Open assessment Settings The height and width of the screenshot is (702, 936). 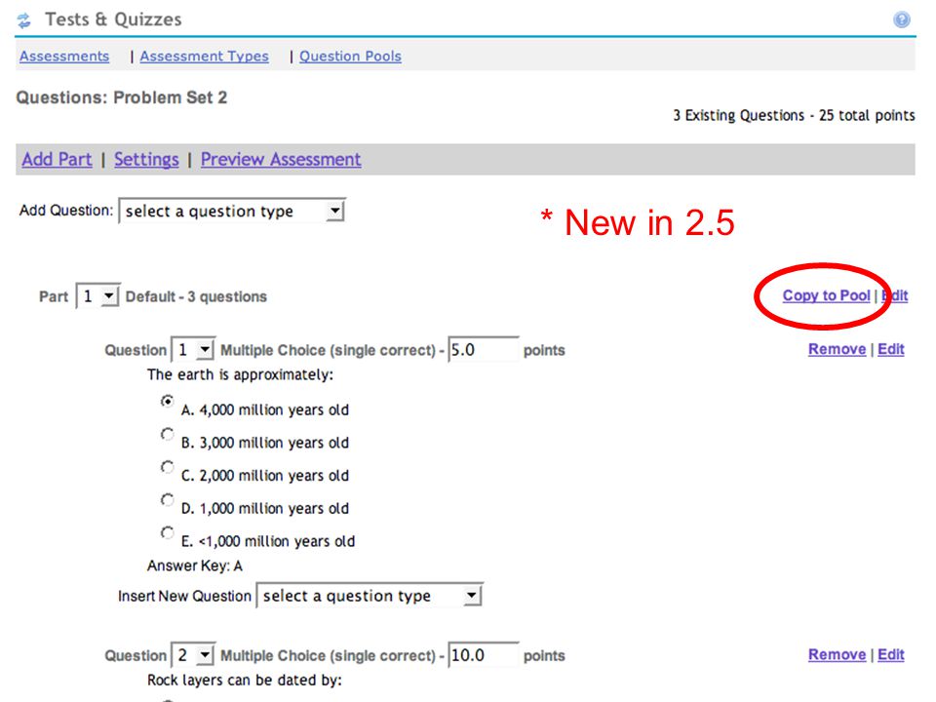[x=146, y=159]
